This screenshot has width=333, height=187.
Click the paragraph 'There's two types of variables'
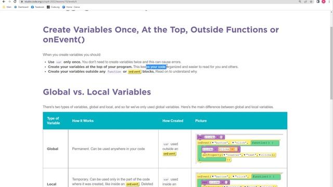158,107
